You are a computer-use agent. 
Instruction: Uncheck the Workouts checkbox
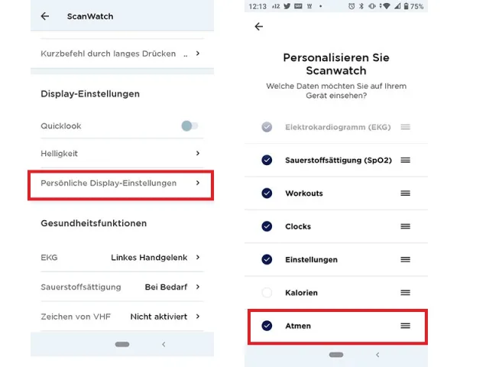click(x=267, y=193)
